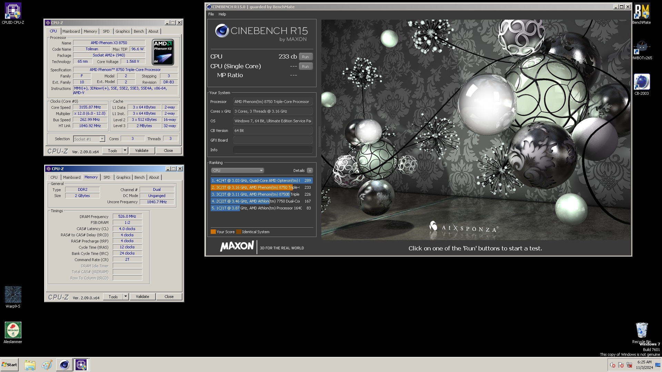This screenshot has height=372, width=662.
Task: Click the orange Your Score legend swatch
Action: [213, 232]
